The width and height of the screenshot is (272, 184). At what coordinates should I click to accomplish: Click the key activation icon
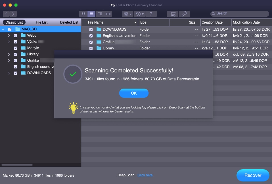click(x=184, y=14)
